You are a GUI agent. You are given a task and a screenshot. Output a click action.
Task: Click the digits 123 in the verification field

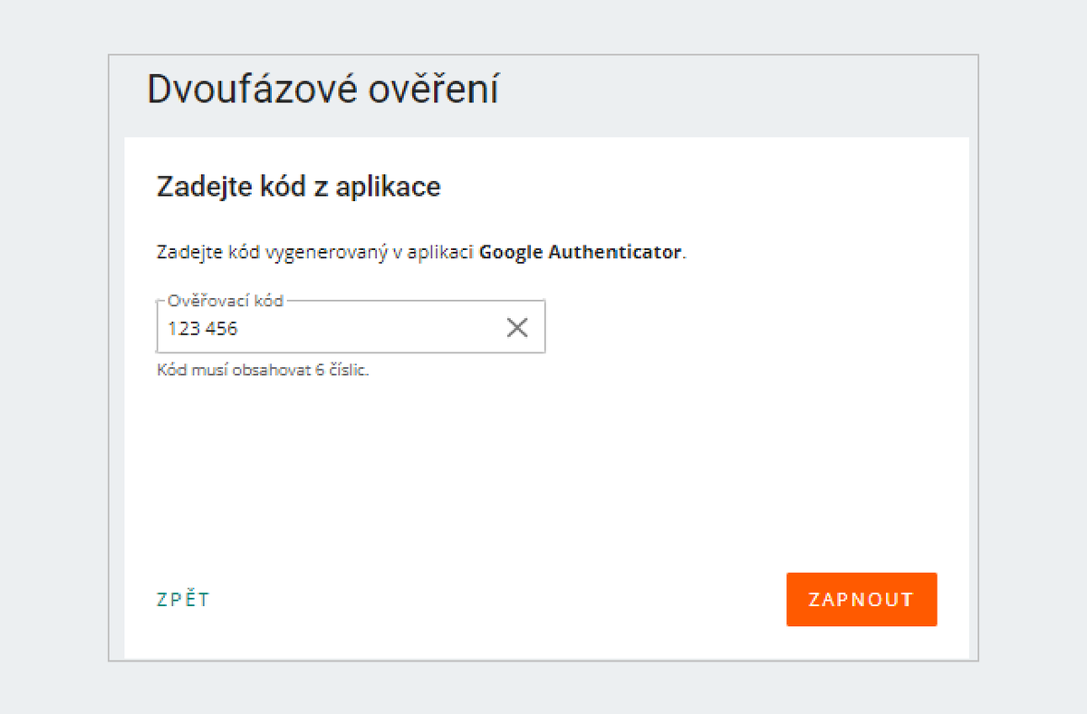[x=183, y=329]
